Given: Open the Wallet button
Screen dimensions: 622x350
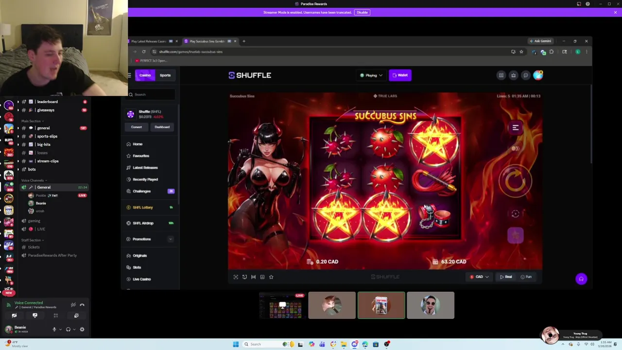Looking at the screenshot, I should [400, 75].
